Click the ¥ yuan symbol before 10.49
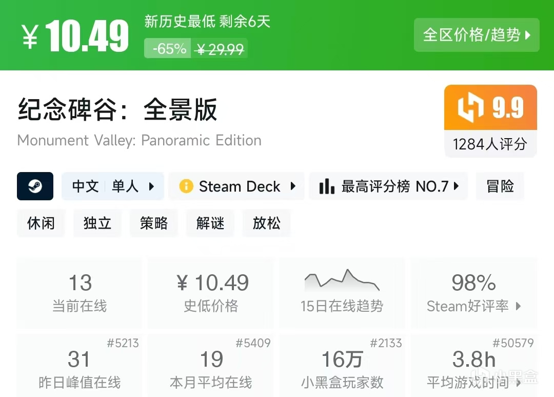Screen dimensions: 554x397 pyautogui.click(x=29, y=36)
